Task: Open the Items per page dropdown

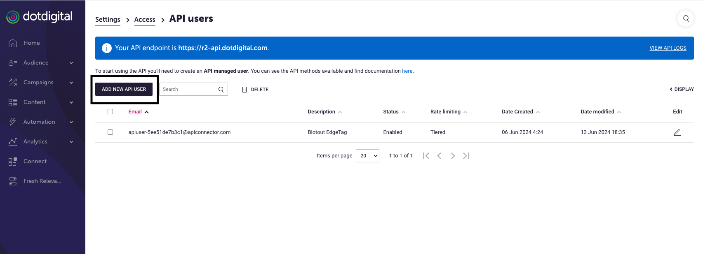Action: click(367, 156)
